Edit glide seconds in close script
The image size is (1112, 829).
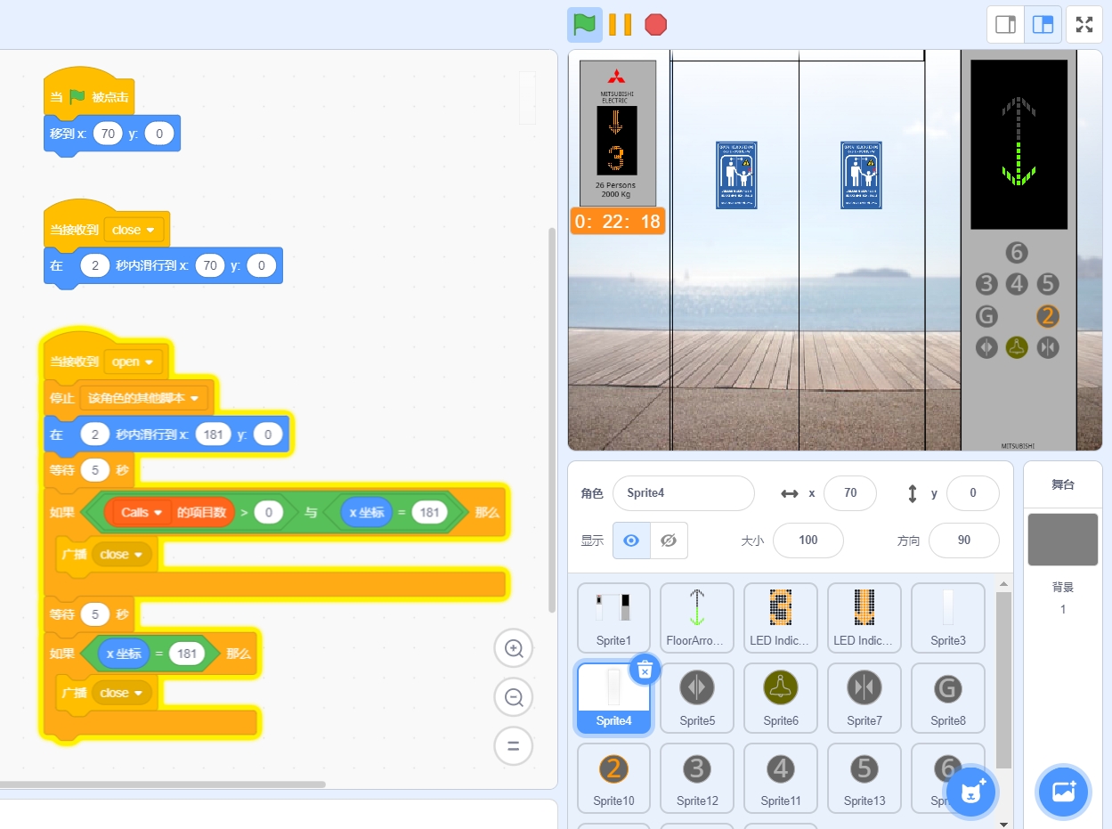pos(94,265)
